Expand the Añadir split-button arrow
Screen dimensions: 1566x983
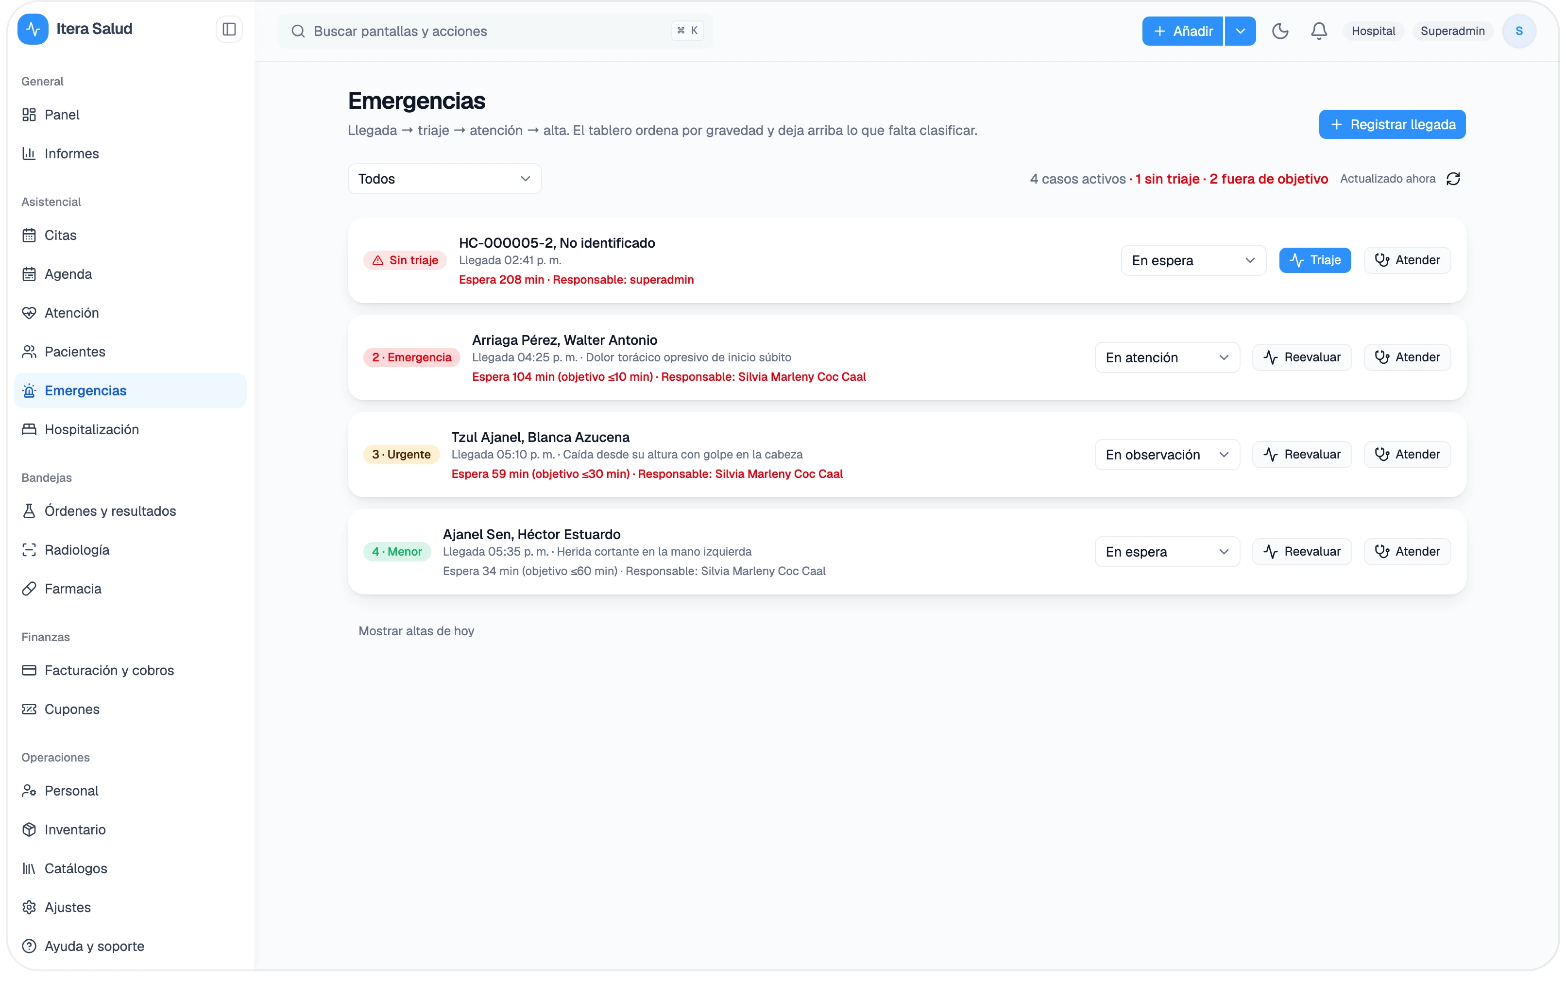(x=1240, y=31)
